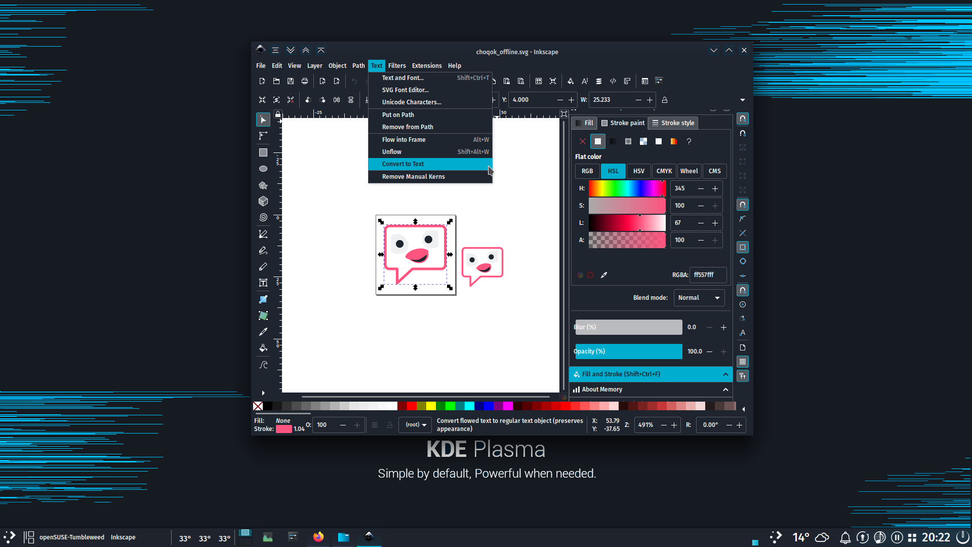Click Inkscape in the taskbar menu
The height and width of the screenshot is (547, 972).
click(x=123, y=537)
